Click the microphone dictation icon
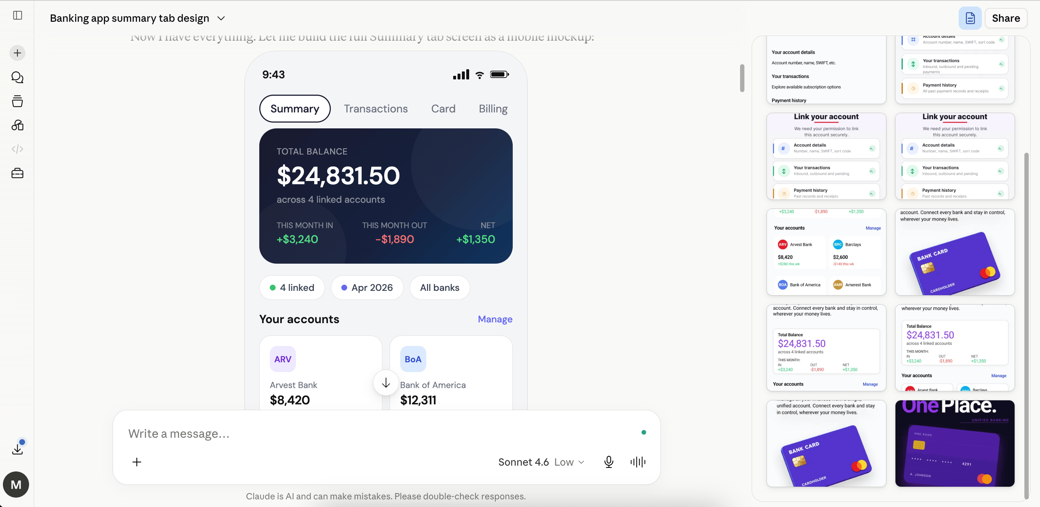This screenshot has height=507, width=1040. (608, 462)
